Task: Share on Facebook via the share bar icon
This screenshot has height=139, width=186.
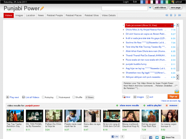Action: coord(150,137)
